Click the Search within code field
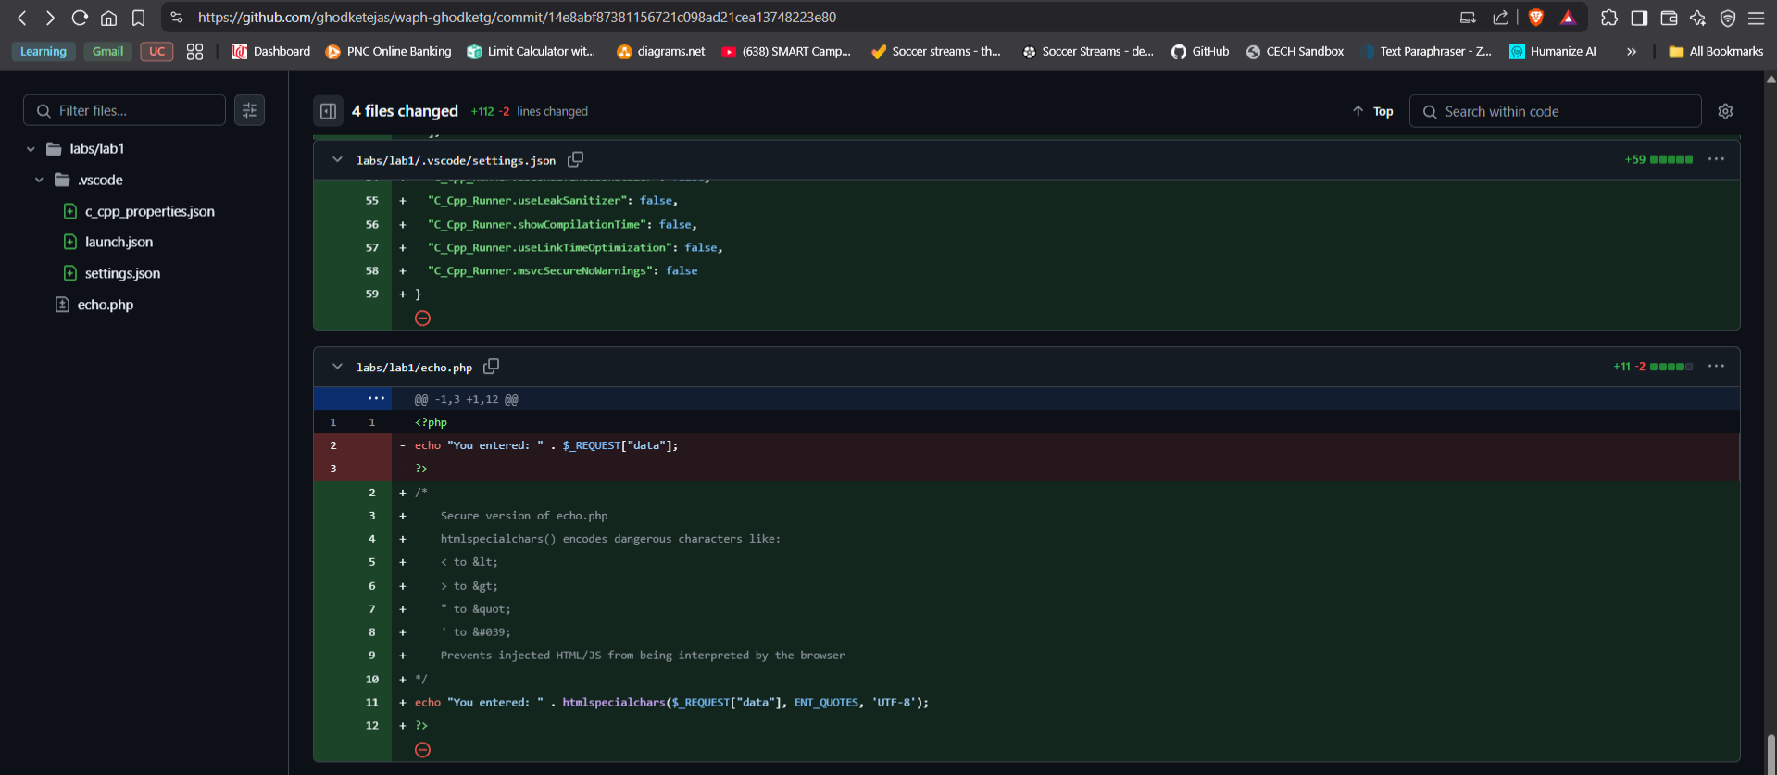 pyautogui.click(x=1555, y=111)
